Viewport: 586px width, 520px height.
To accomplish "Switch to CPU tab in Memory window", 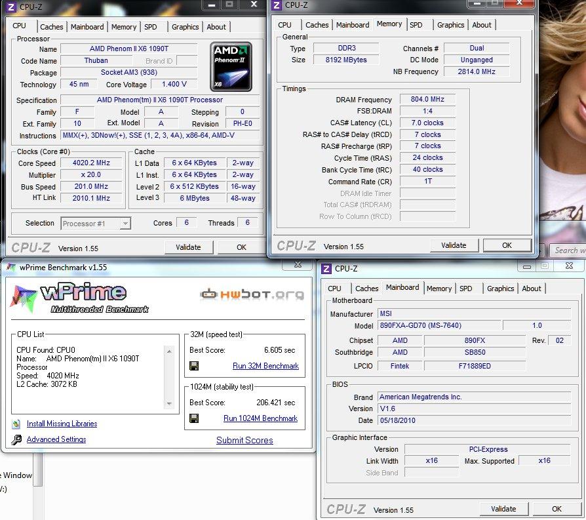I will pos(284,25).
